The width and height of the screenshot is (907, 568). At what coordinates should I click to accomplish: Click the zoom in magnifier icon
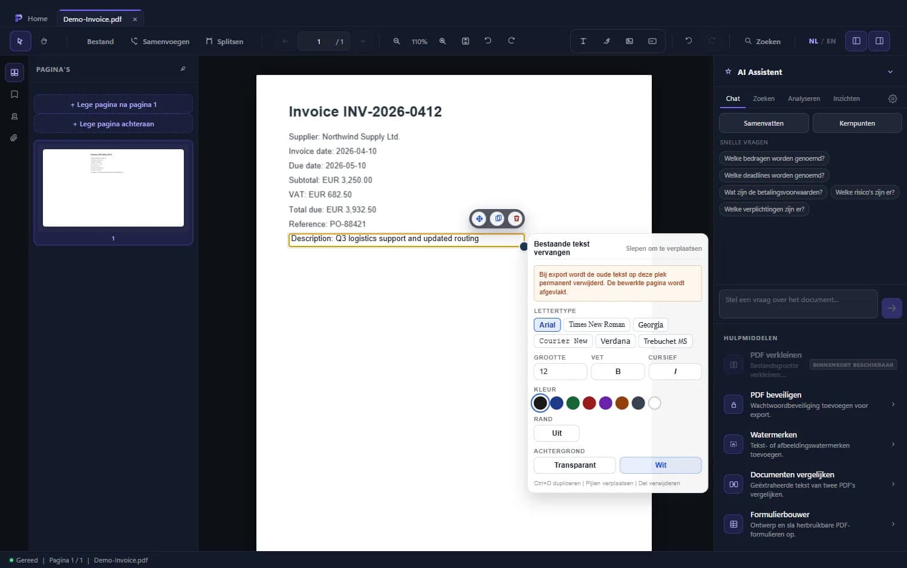click(x=443, y=41)
